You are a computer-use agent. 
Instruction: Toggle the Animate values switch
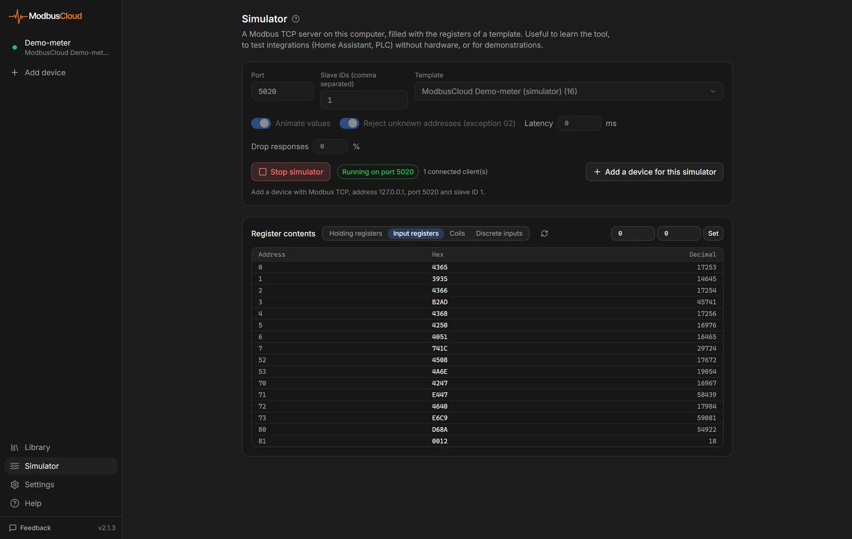pos(261,124)
